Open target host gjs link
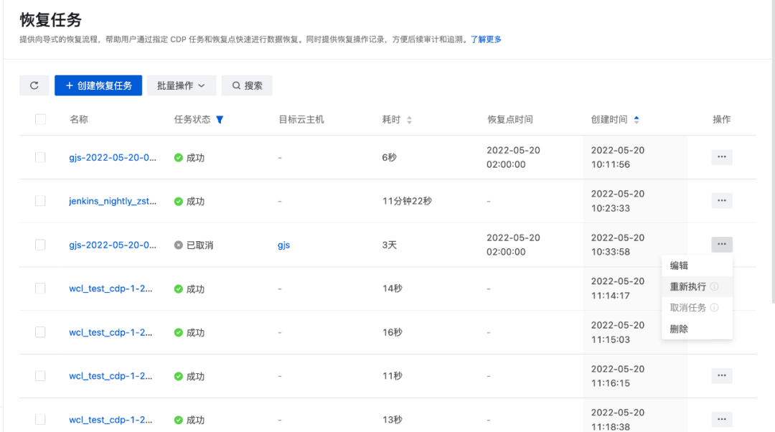The height and width of the screenshot is (432, 775). pos(283,245)
